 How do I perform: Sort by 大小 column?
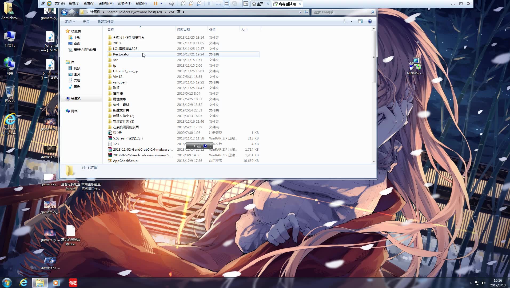tap(250, 29)
